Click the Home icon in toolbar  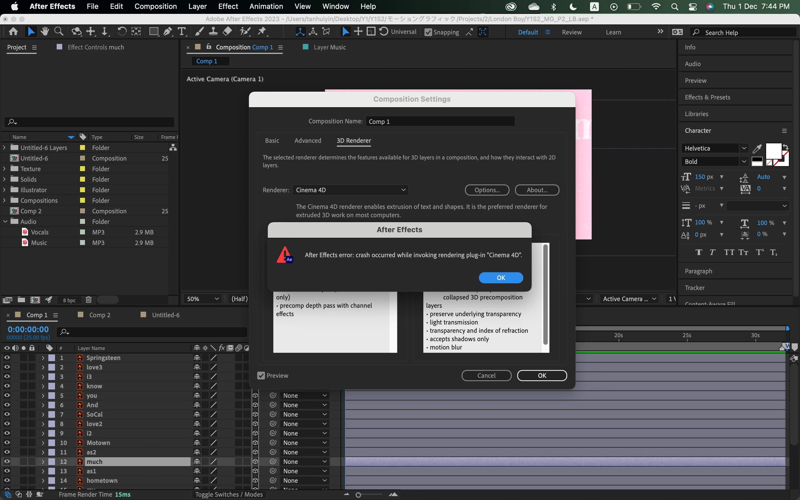pos(14,32)
